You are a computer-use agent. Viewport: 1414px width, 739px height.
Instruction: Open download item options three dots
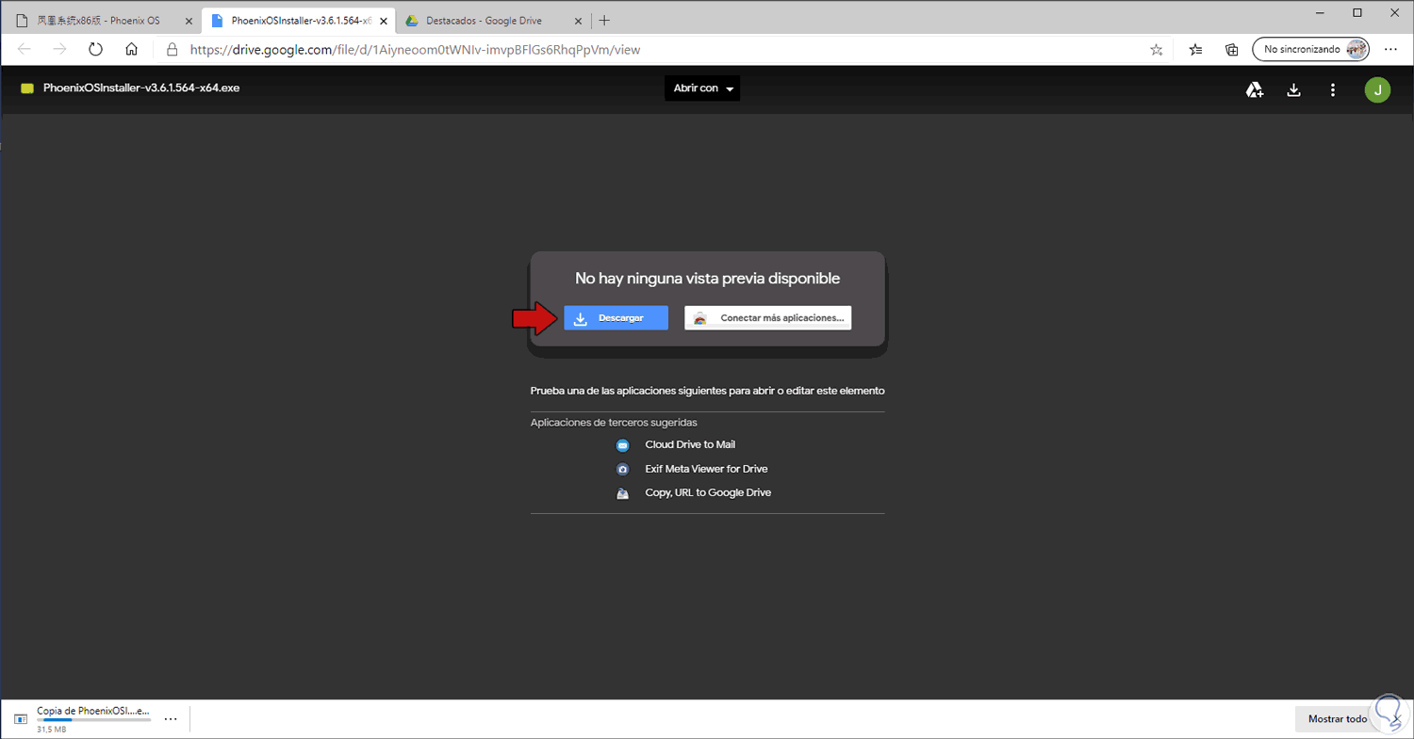pos(171,718)
